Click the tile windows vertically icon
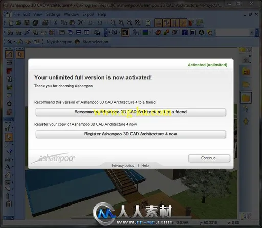Image resolution: width=262 pixels, height=228 pixels. click(86, 32)
